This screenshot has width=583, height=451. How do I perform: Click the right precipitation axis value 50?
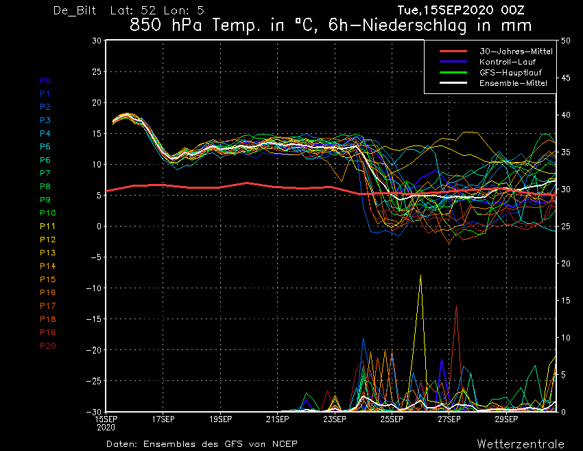tap(566, 41)
